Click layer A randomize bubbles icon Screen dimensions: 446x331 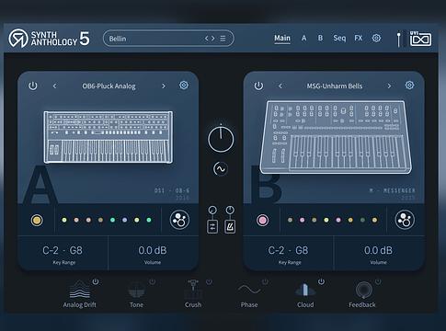(x=179, y=220)
